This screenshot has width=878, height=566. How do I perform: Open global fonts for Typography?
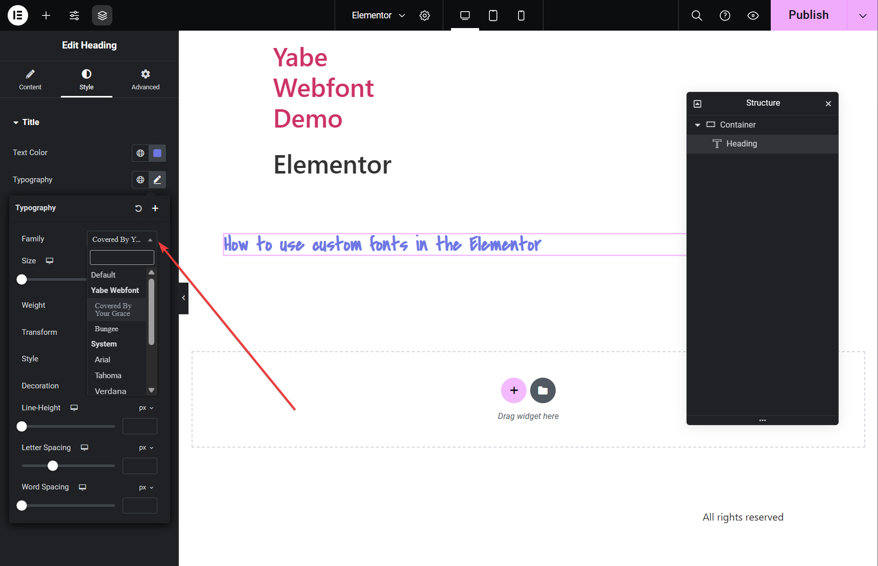pos(140,180)
